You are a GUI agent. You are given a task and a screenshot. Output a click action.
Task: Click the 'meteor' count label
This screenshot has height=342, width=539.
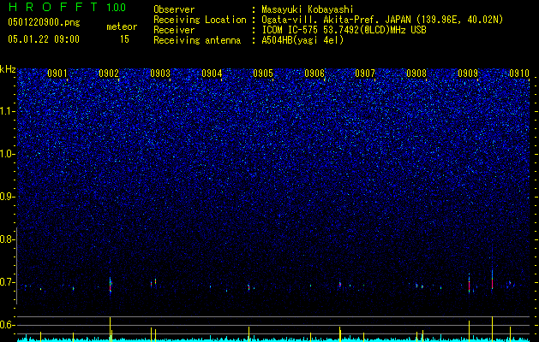[x=122, y=27]
